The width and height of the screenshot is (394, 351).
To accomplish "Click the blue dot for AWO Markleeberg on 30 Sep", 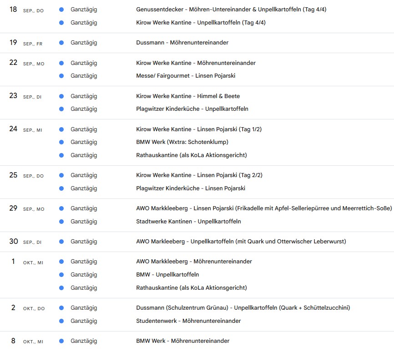I will point(61,242).
